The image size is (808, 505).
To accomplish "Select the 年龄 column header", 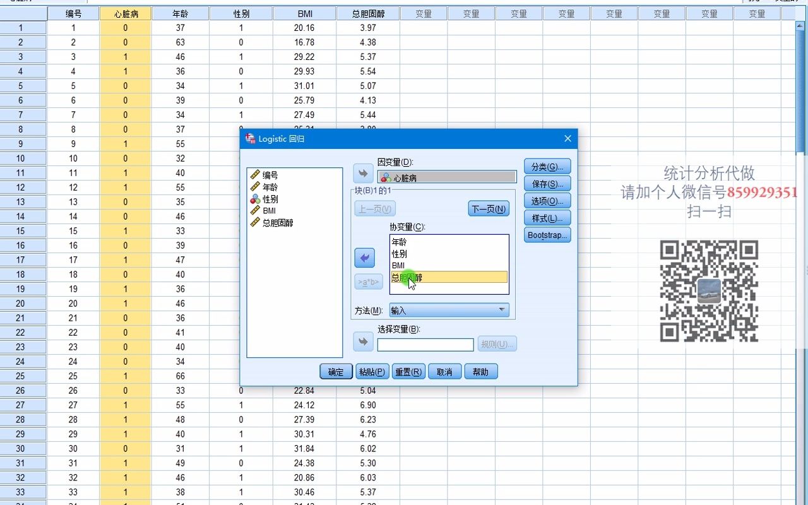I will click(x=181, y=13).
